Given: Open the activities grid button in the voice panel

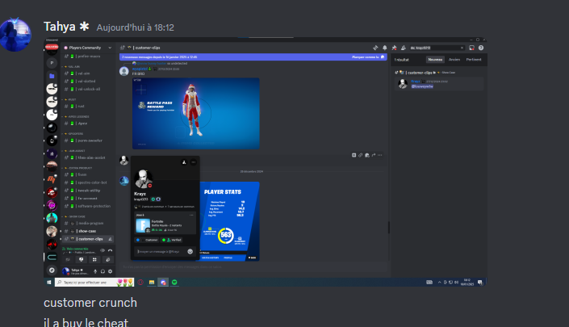Looking at the screenshot, I should pyautogui.click(x=94, y=259).
